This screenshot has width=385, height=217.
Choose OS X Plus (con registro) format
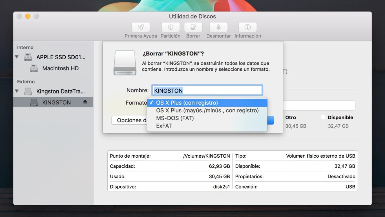207,103
